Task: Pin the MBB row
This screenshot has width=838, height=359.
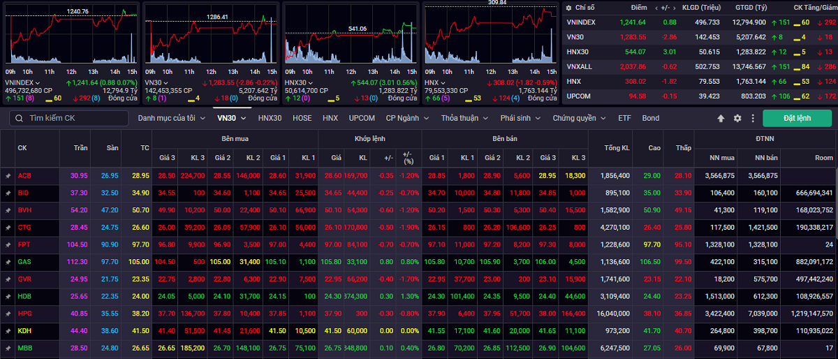Action: 8,347
